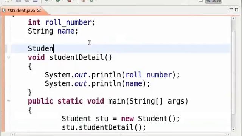Close the Student.java tab

(39, 10)
